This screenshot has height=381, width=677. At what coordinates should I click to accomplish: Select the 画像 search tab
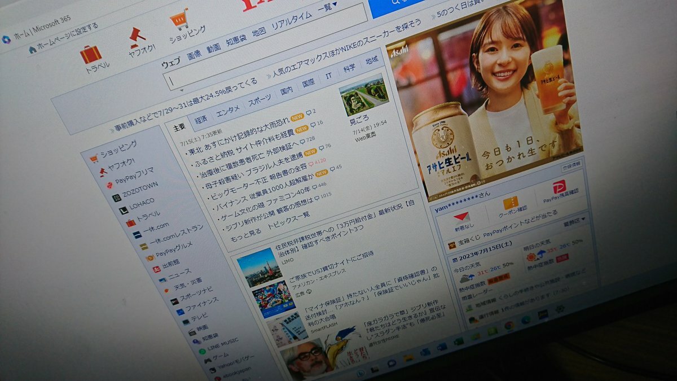194,55
